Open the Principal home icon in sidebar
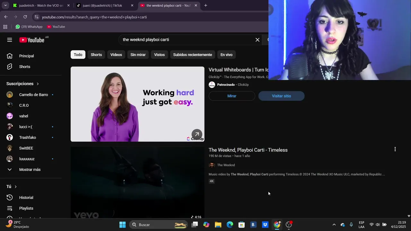This screenshot has height=231, width=411. tap(10, 56)
